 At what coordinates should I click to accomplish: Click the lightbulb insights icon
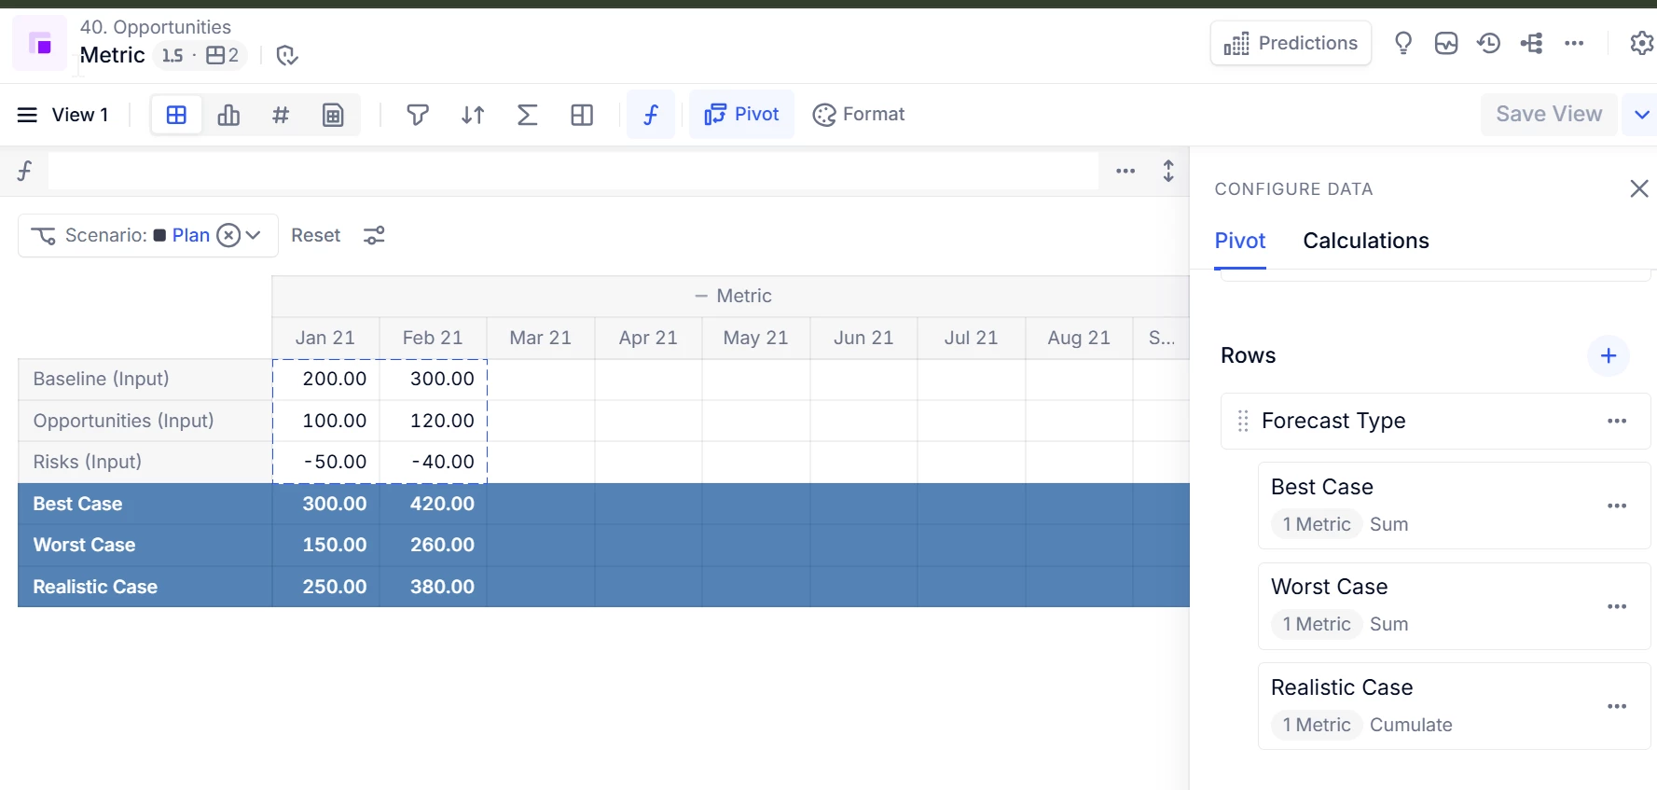pos(1402,43)
